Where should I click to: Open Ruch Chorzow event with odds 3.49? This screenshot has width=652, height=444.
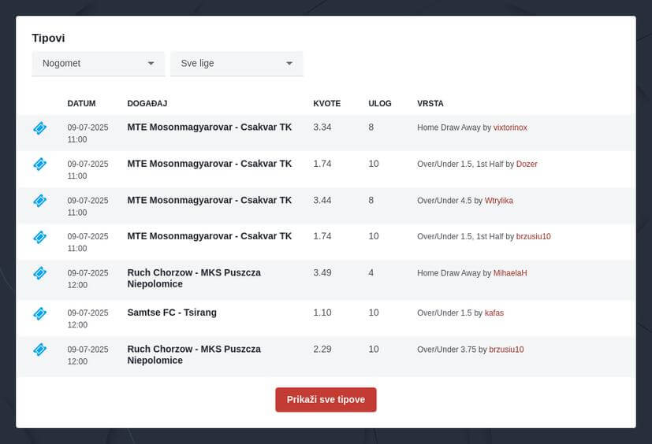click(x=194, y=278)
